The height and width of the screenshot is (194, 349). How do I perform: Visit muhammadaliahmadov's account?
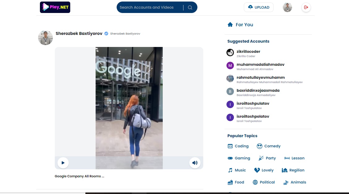pos(260,65)
